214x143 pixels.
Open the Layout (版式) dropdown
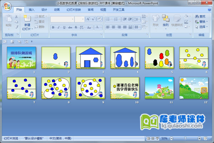tap(41, 16)
